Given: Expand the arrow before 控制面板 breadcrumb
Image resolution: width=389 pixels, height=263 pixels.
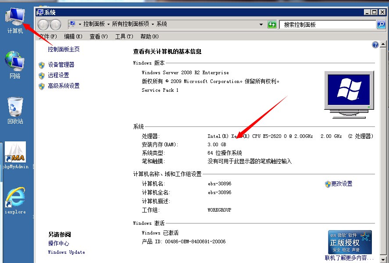Looking at the screenshot, I should pyautogui.click(x=80, y=24).
